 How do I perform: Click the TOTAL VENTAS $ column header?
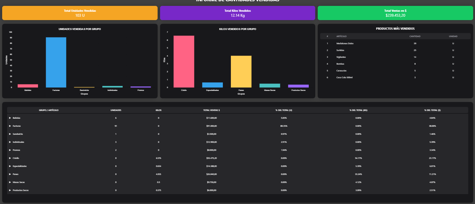click(211, 110)
